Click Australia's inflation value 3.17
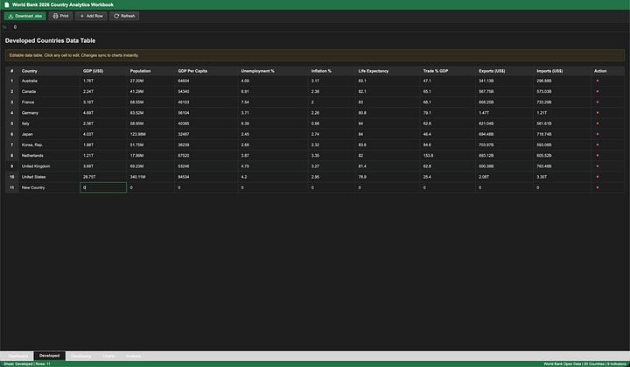The width and height of the screenshot is (630, 367). [x=332, y=81]
